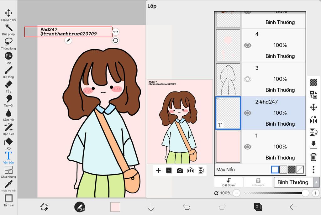
Task: Select layer 4 thumbnail
Action: [228, 45]
